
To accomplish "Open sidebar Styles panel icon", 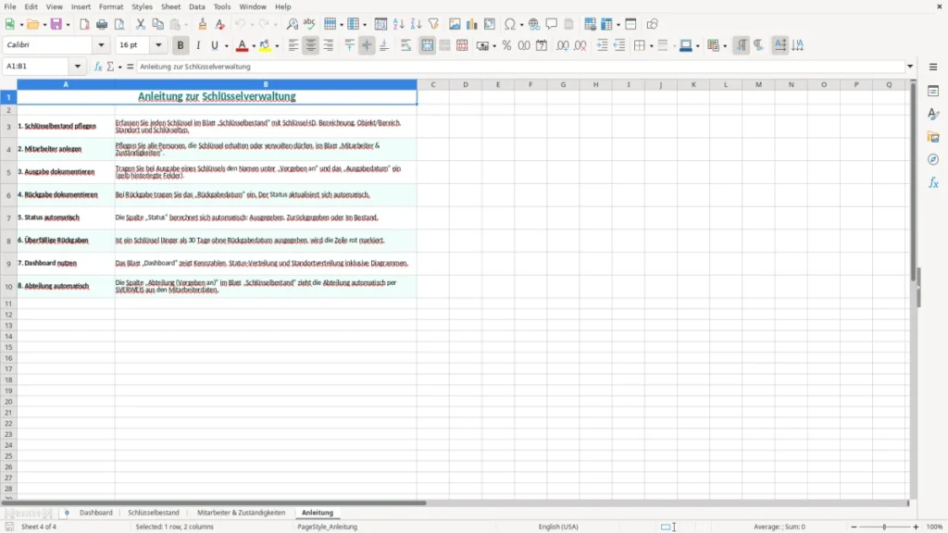I will [x=933, y=114].
